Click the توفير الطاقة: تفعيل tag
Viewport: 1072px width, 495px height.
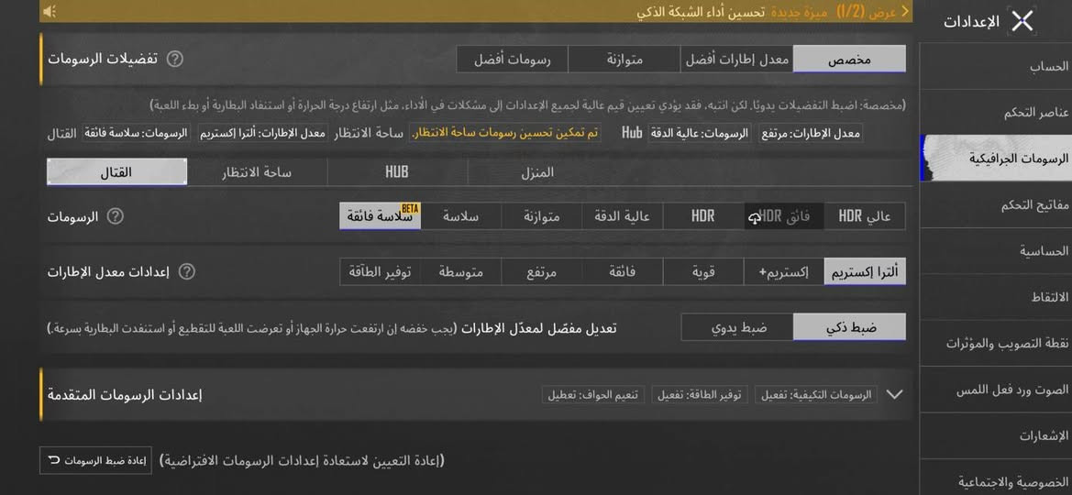click(700, 394)
